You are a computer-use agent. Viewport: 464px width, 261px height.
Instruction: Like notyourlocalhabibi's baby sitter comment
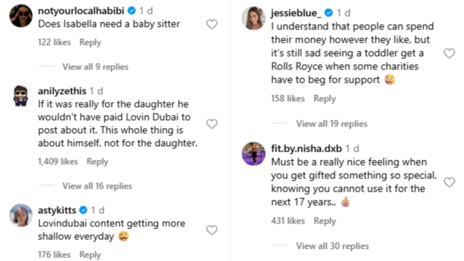coord(212,25)
